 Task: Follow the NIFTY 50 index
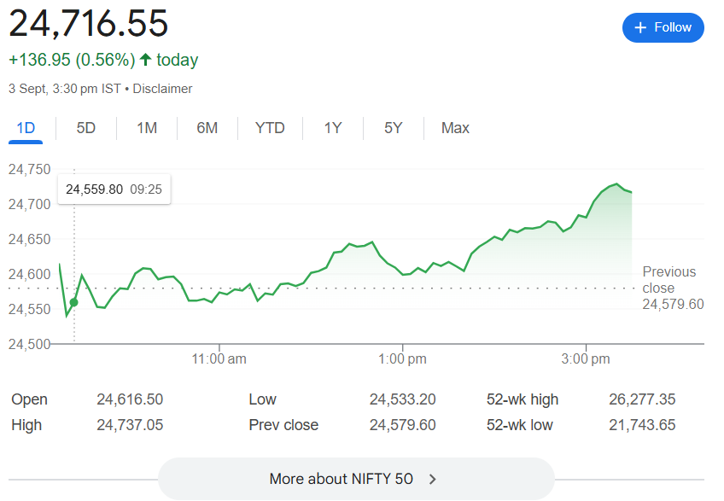tap(663, 27)
